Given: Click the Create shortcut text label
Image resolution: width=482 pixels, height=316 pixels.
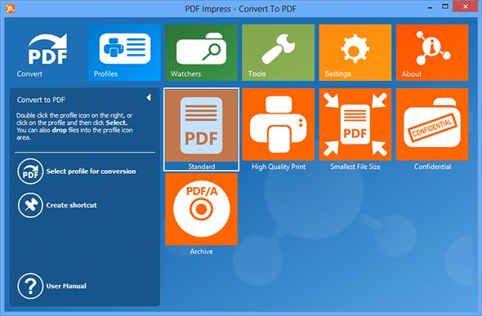Looking at the screenshot, I should [71, 205].
